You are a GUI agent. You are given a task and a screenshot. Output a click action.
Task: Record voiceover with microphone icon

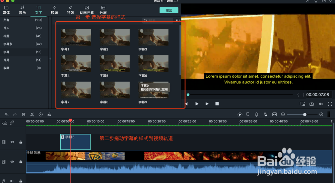coord(256,114)
